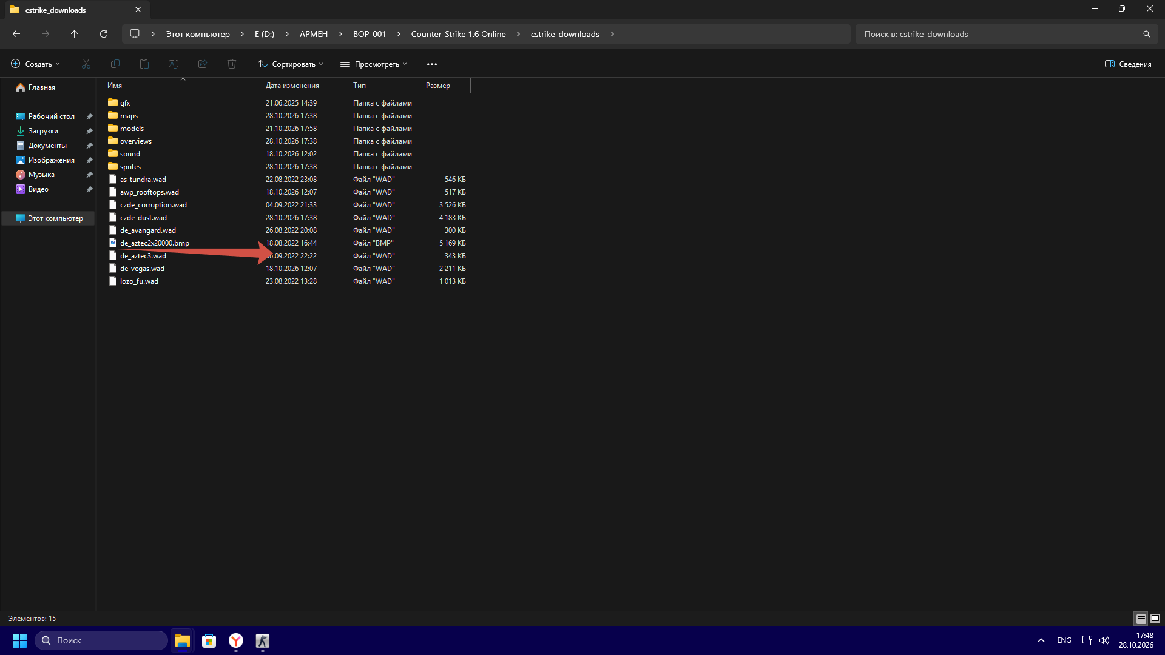
Task: Select file de_aztec2x20000.bmp
Action: pyautogui.click(x=154, y=243)
